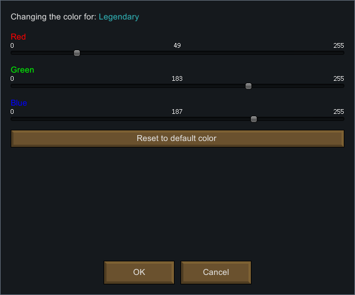Image resolution: width=355 pixels, height=295 pixels.
Task: Click the Red slider's 255 maximum label
Action: coord(338,45)
